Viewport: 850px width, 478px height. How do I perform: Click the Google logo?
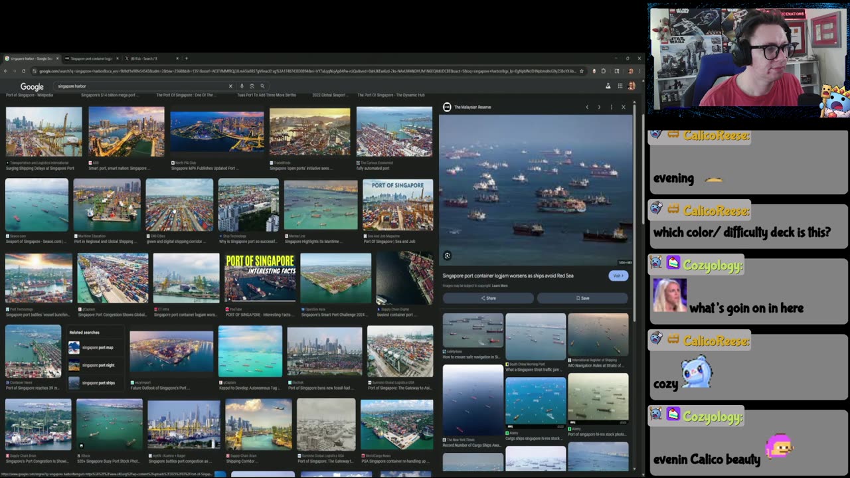pos(32,86)
